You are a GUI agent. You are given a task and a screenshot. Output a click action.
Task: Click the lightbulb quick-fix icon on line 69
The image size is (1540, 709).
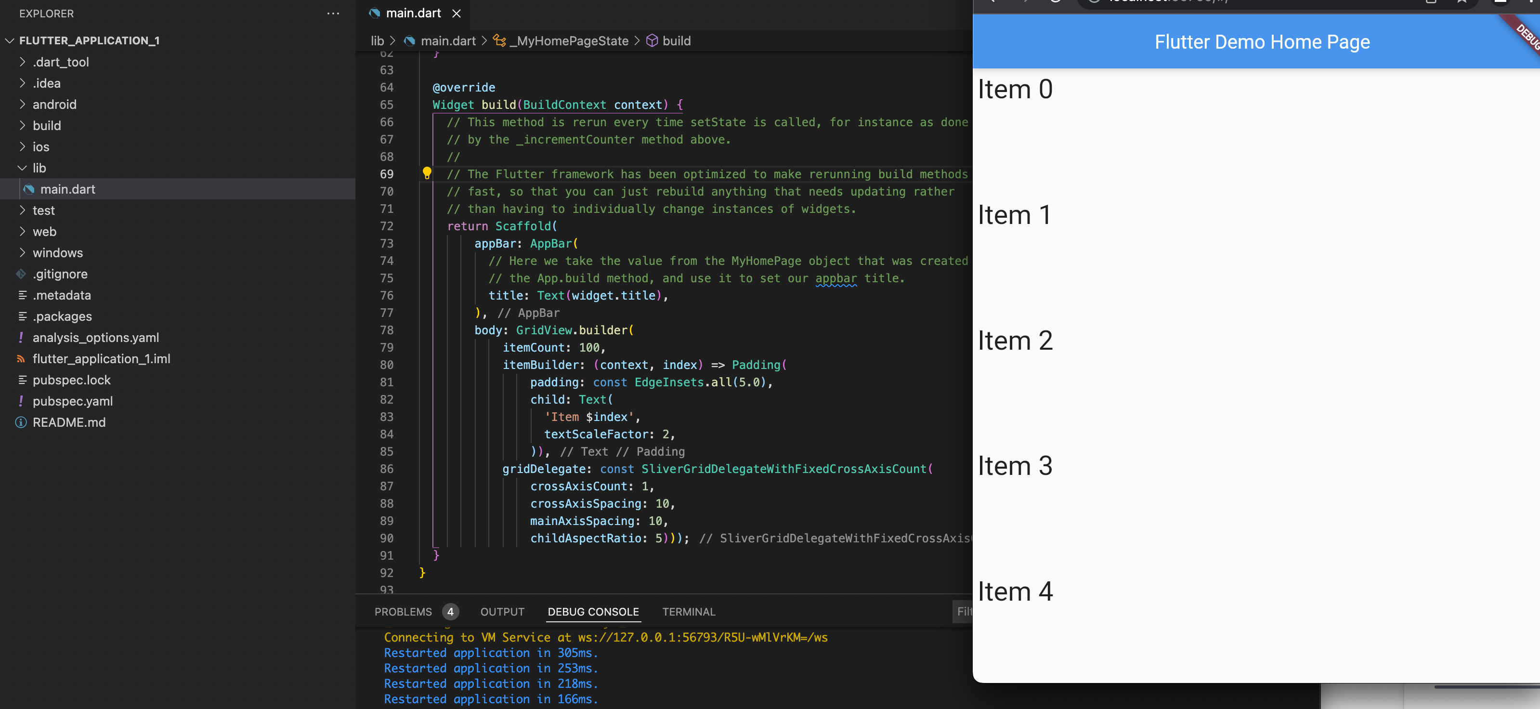click(x=427, y=173)
